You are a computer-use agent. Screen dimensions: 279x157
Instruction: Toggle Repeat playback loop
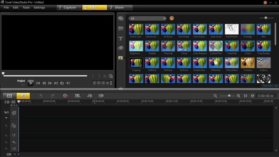pyautogui.click(x=62, y=83)
